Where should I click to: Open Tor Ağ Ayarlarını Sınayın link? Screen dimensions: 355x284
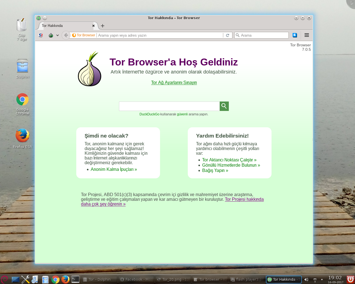pos(174,83)
